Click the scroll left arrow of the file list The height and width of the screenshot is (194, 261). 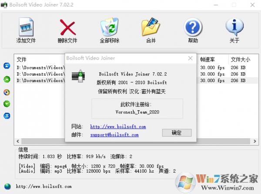(x=18, y=141)
